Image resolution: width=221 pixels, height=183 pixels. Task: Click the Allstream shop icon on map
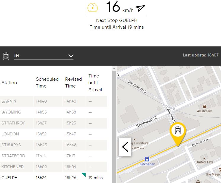pos(204,106)
